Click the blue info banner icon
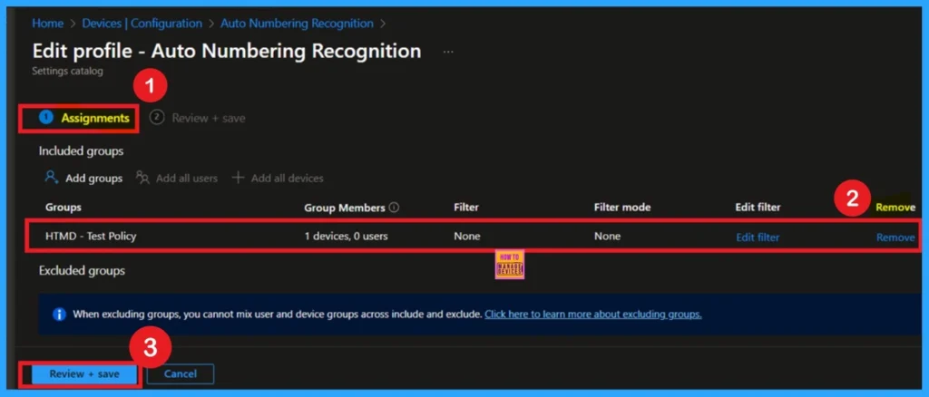Screen dimensions: 929x397 59,315
